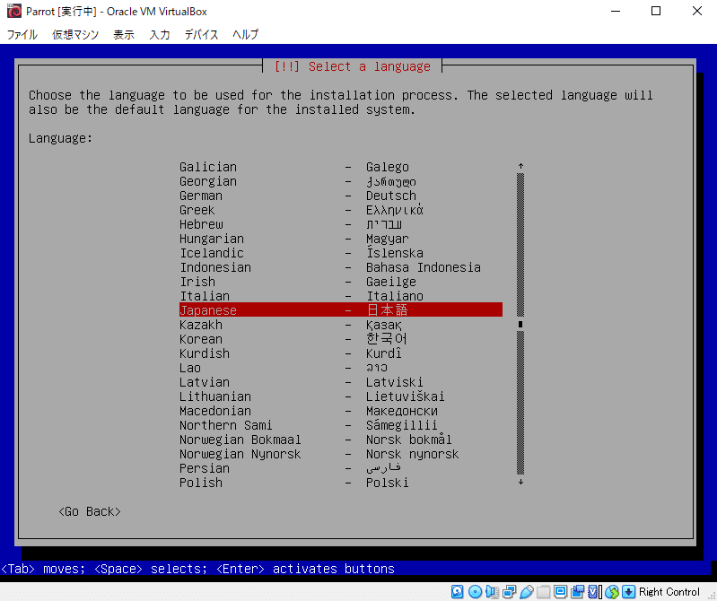Select Georgian in the language list
The width and height of the screenshot is (717, 601).
click(x=341, y=181)
